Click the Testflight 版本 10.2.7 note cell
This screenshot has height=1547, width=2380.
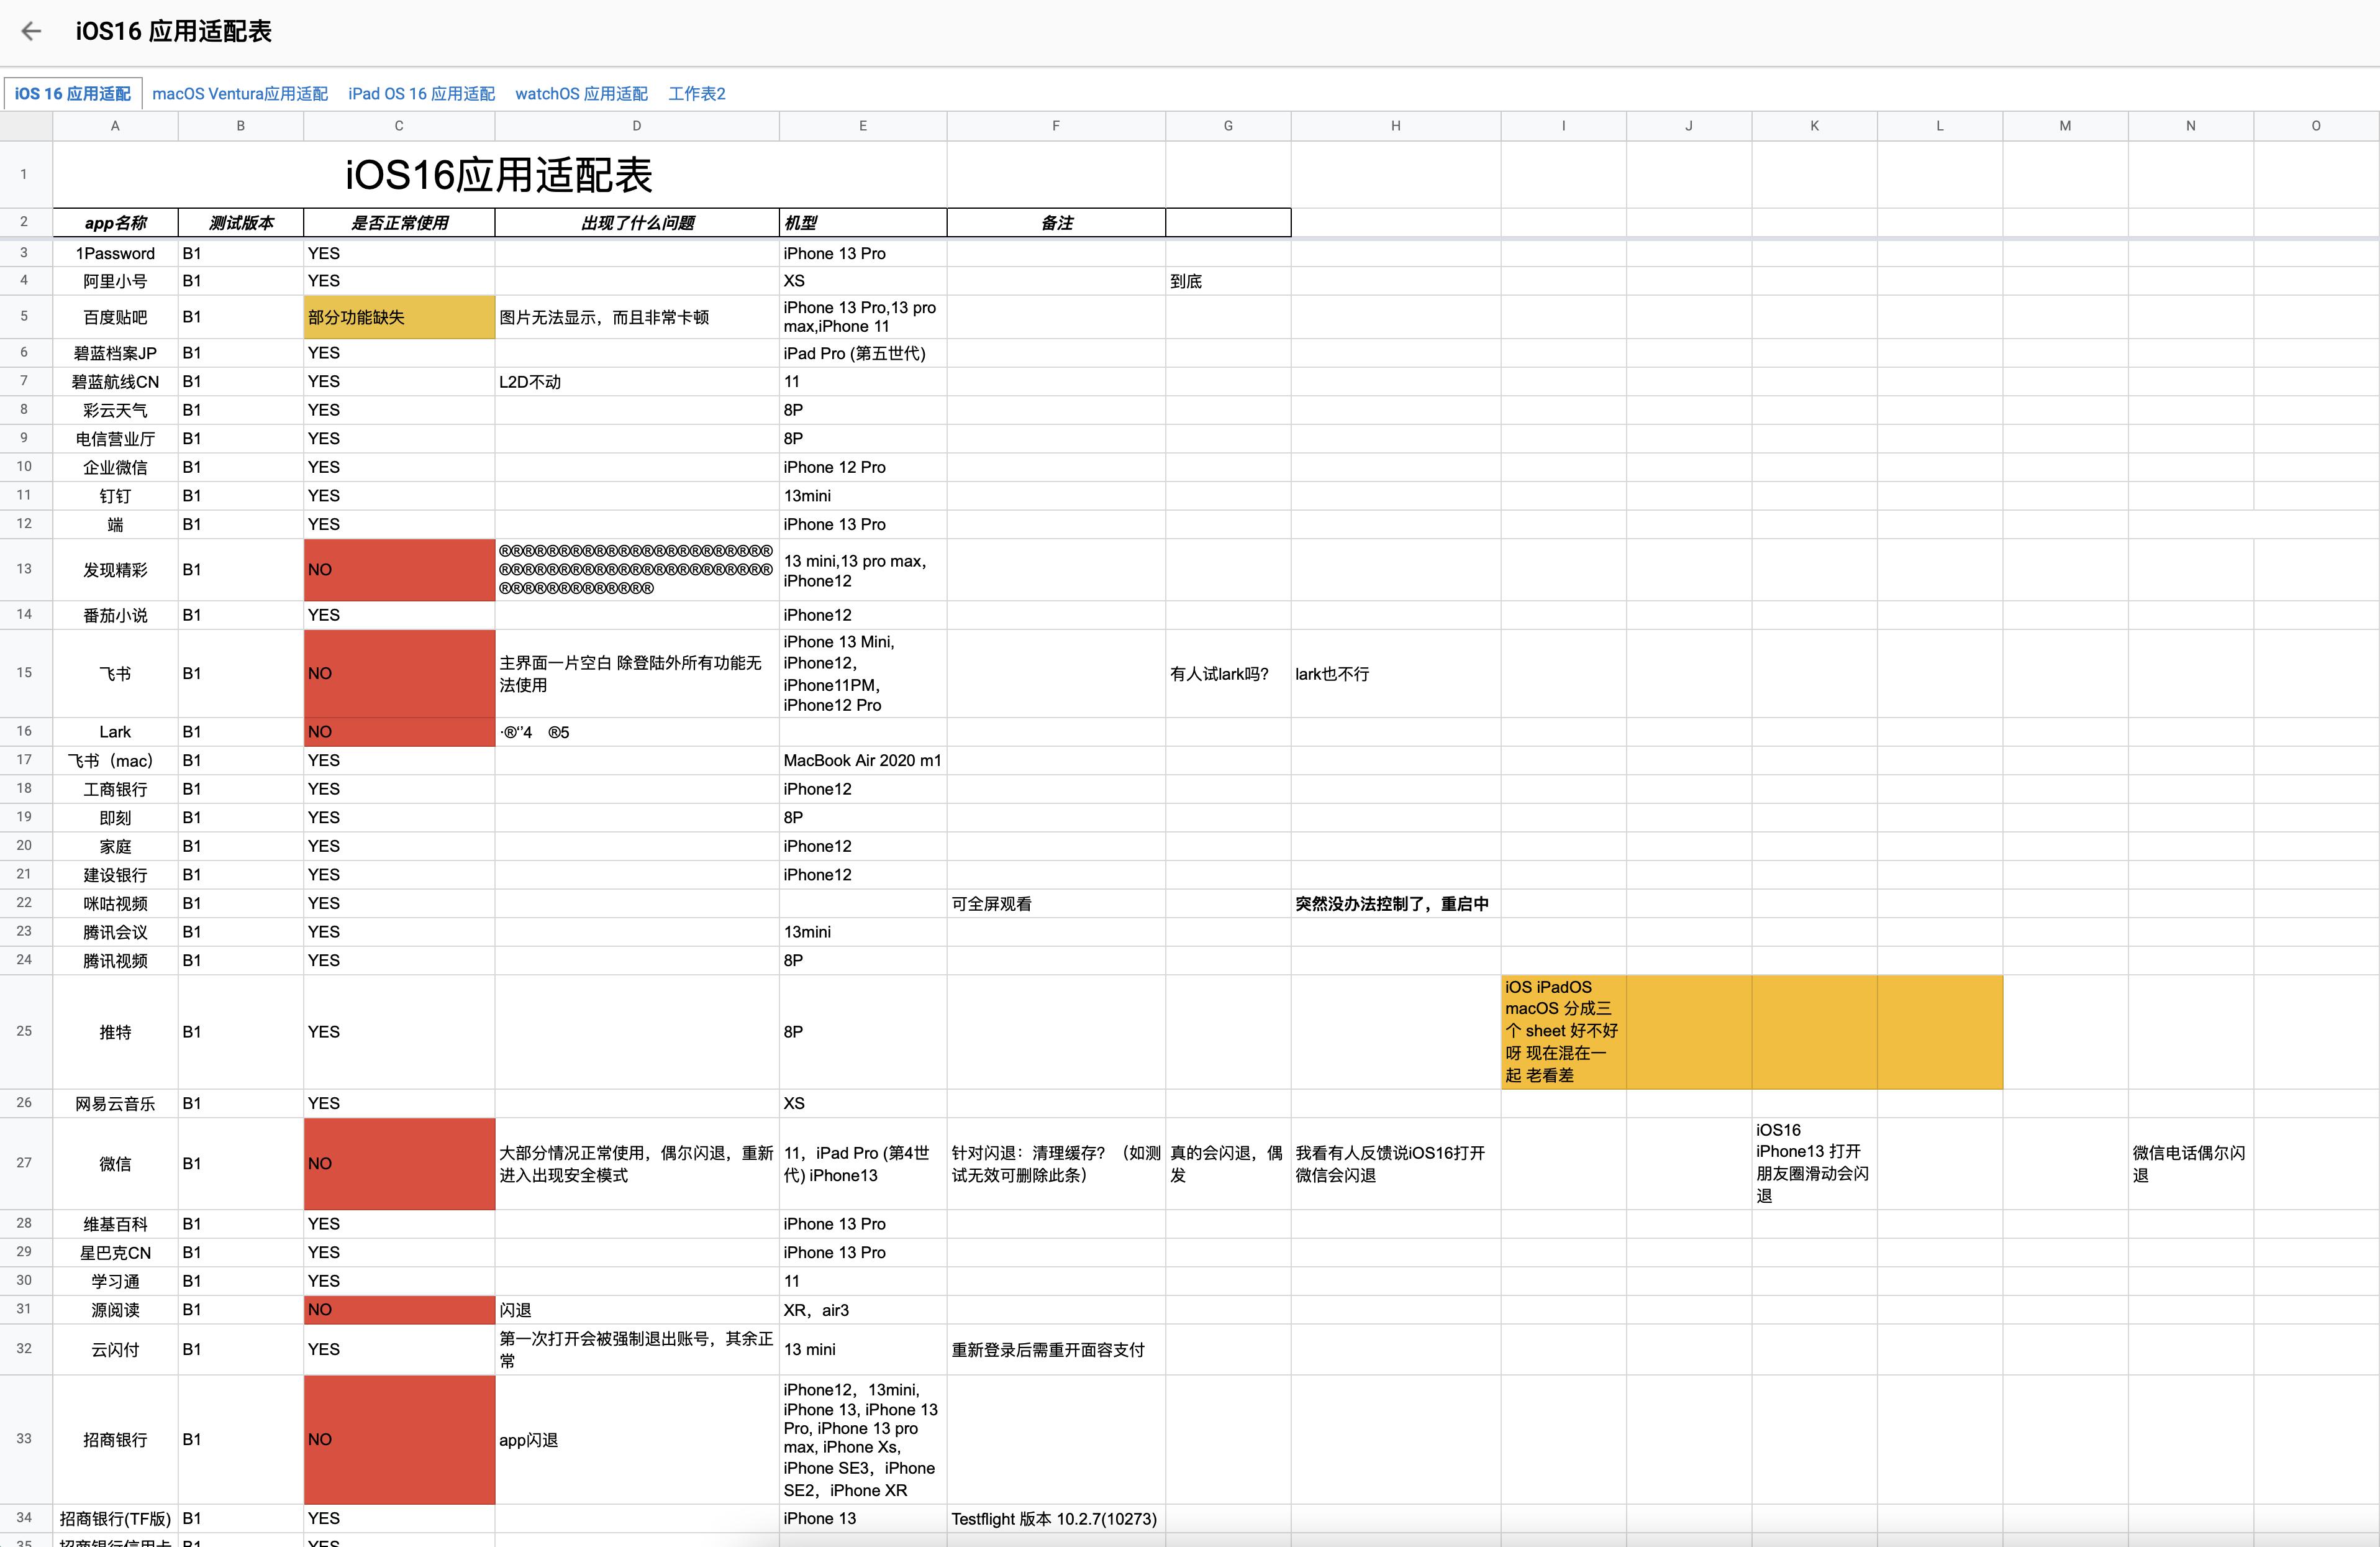[x=1054, y=1519]
